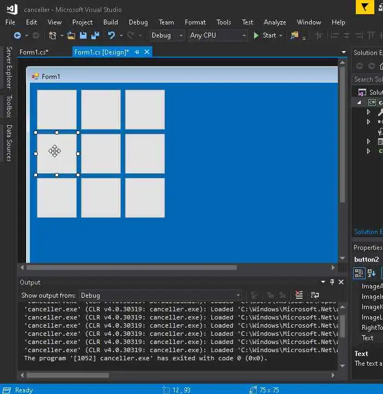Open the active documents list dropdown
The height and width of the screenshot is (394, 383).
pos(344,52)
